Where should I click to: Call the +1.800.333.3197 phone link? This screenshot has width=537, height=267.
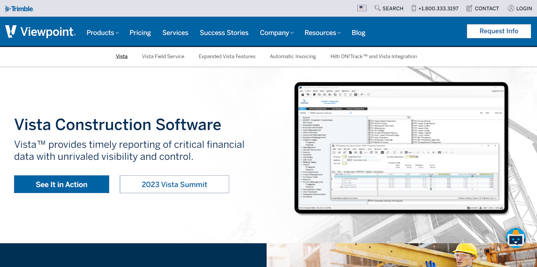(438, 8)
